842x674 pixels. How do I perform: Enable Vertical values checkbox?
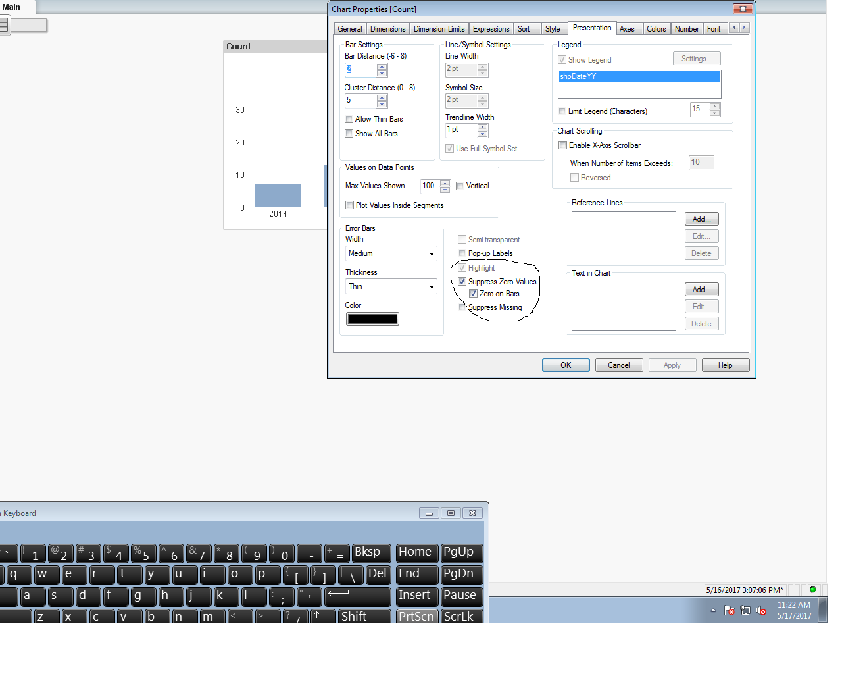tap(460, 186)
